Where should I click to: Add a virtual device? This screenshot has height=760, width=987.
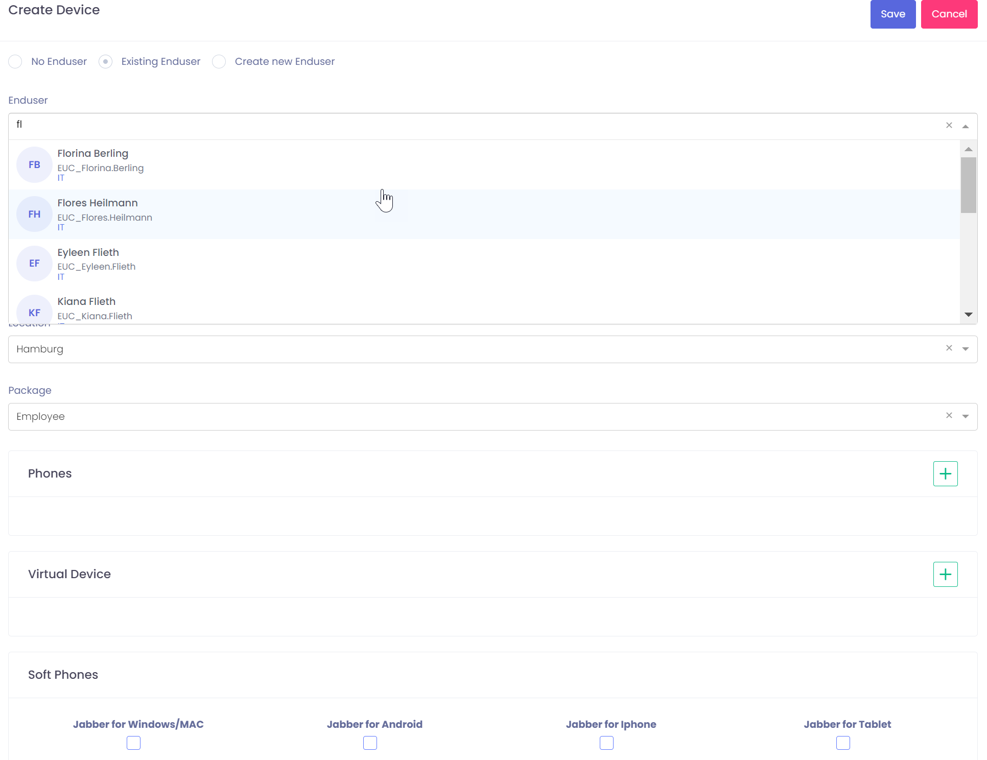coord(945,574)
